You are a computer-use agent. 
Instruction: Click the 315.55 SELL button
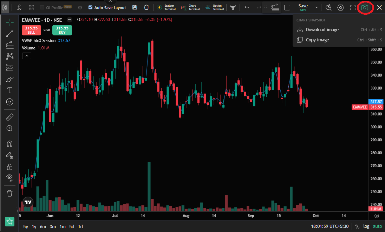[x=31, y=30]
